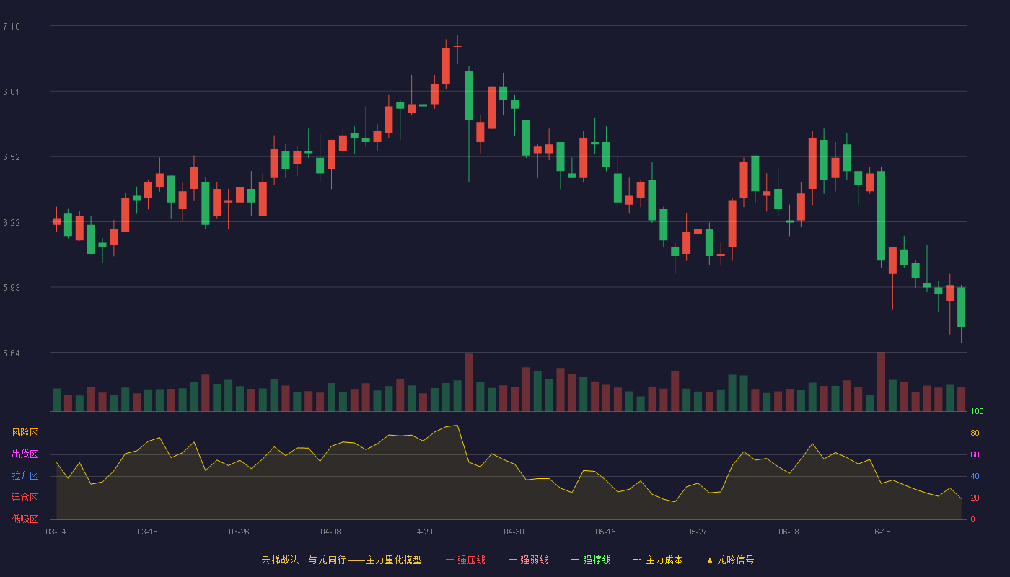This screenshot has height=577, width=1010.
Task: Click the orange 80 indicator scale label
Action: pos(975,433)
